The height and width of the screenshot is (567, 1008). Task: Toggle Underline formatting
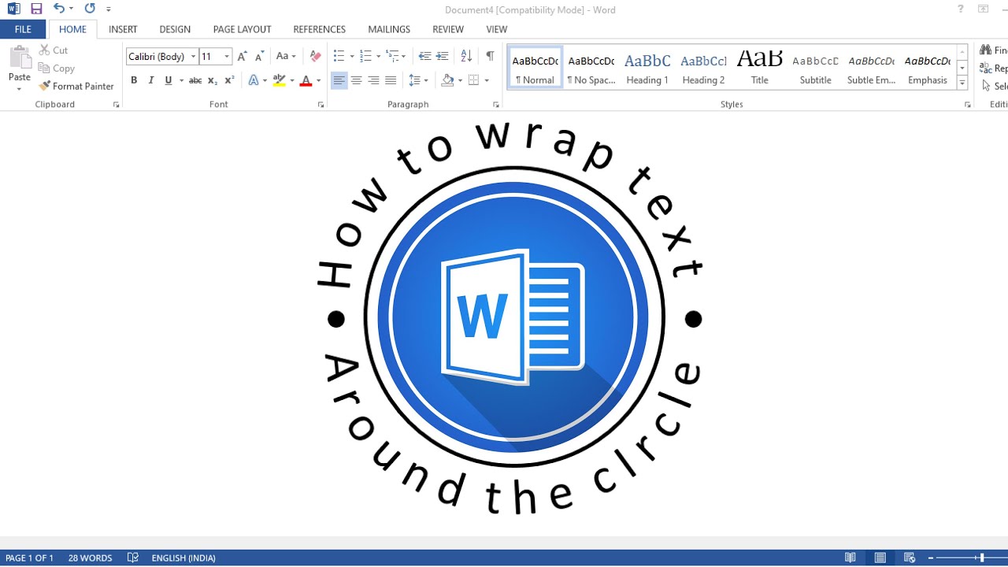point(168,80)
